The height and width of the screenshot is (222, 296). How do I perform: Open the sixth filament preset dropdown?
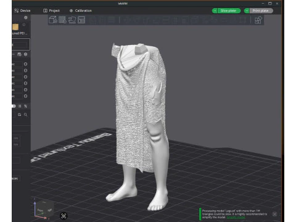pyautogui.click(x=17, y=96)
